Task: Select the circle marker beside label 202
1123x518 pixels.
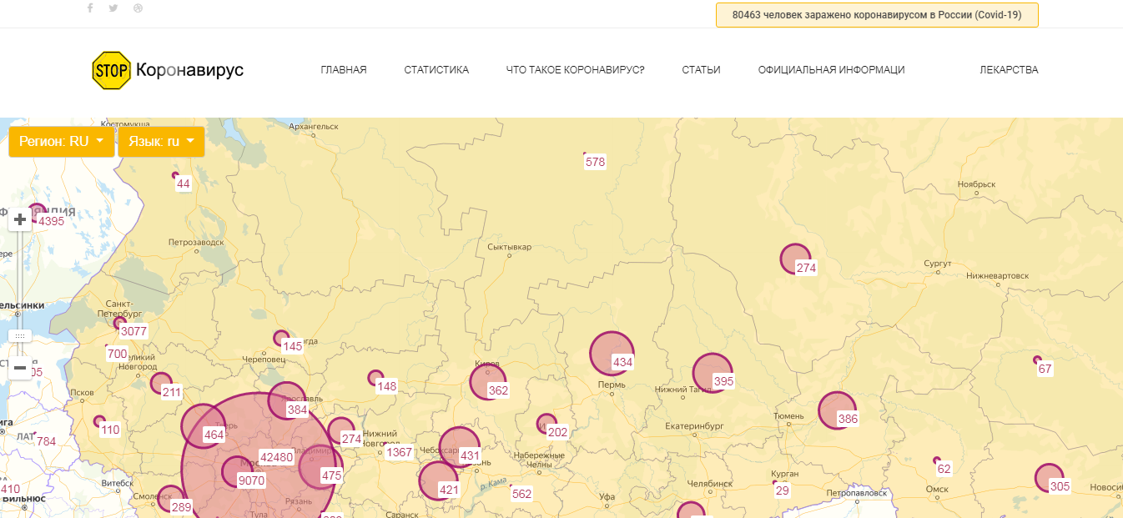Action: [x=546, y=424]
